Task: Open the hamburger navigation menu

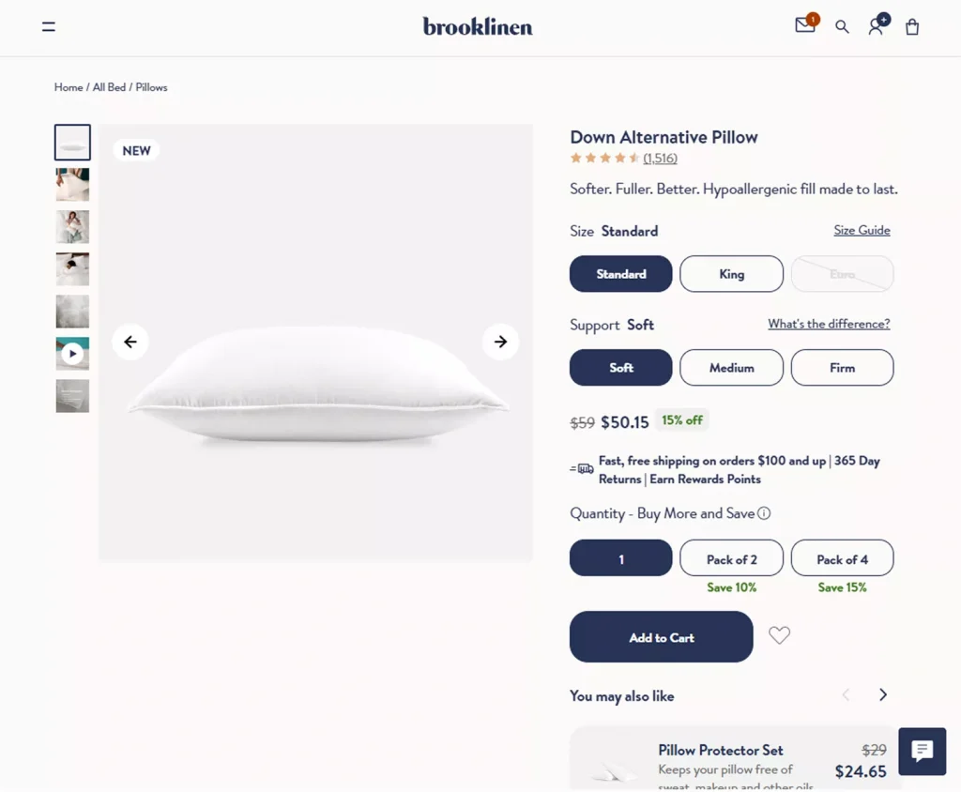Action: [x=48, y=26]
